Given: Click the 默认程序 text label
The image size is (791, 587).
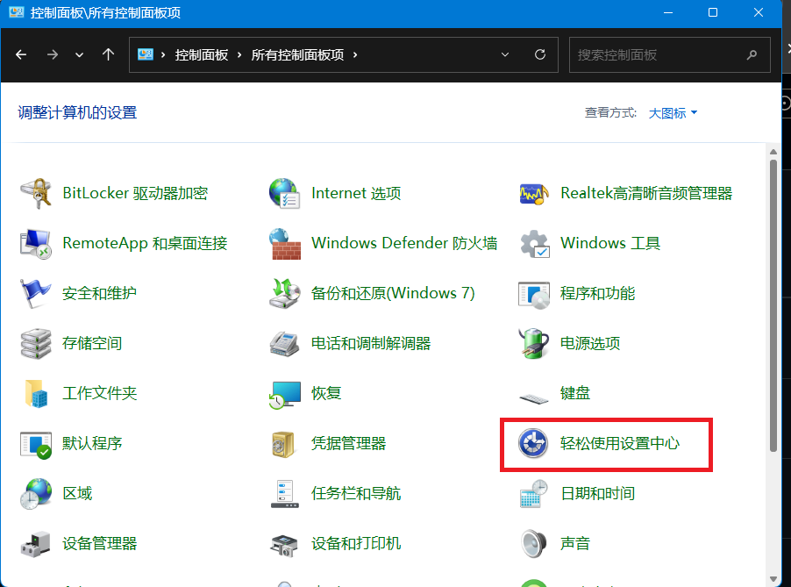Looking at the screenshot, I should coord(92,443).
